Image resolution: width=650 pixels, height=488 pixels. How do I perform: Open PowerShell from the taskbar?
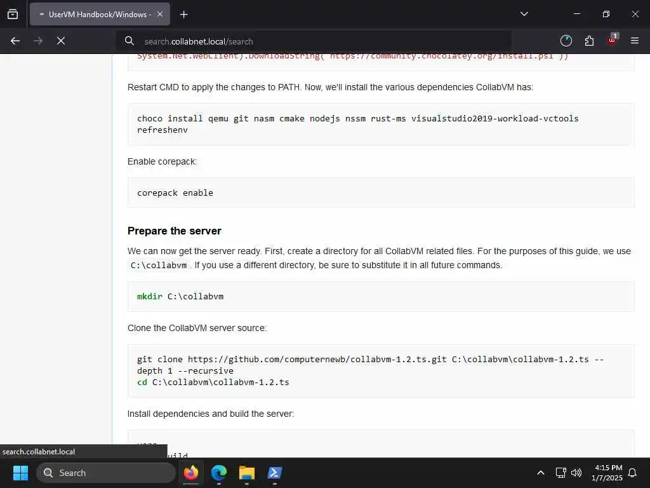pyautogui.click(x=274, y=473)
